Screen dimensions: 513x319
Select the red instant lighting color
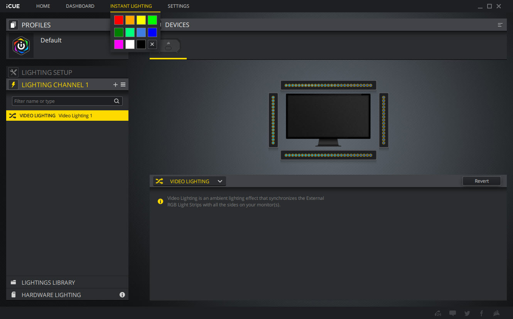[x=119, y=20]
